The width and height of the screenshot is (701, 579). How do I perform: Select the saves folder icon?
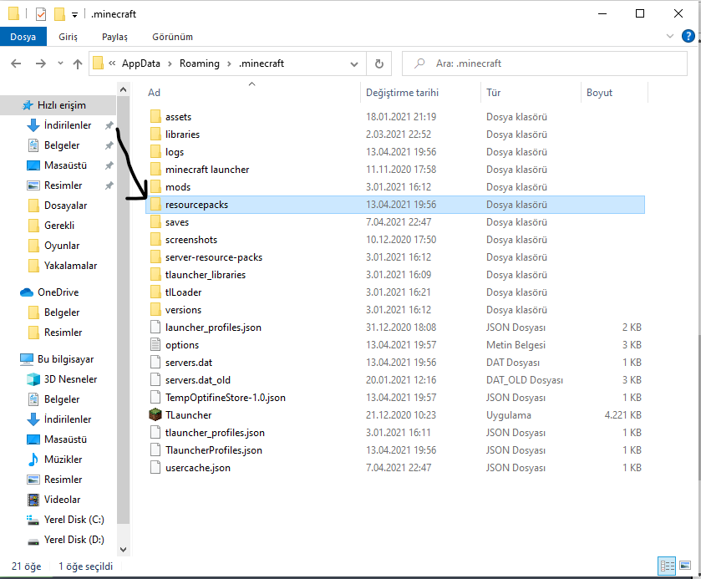pyautogui.click(x=155, y=221)
